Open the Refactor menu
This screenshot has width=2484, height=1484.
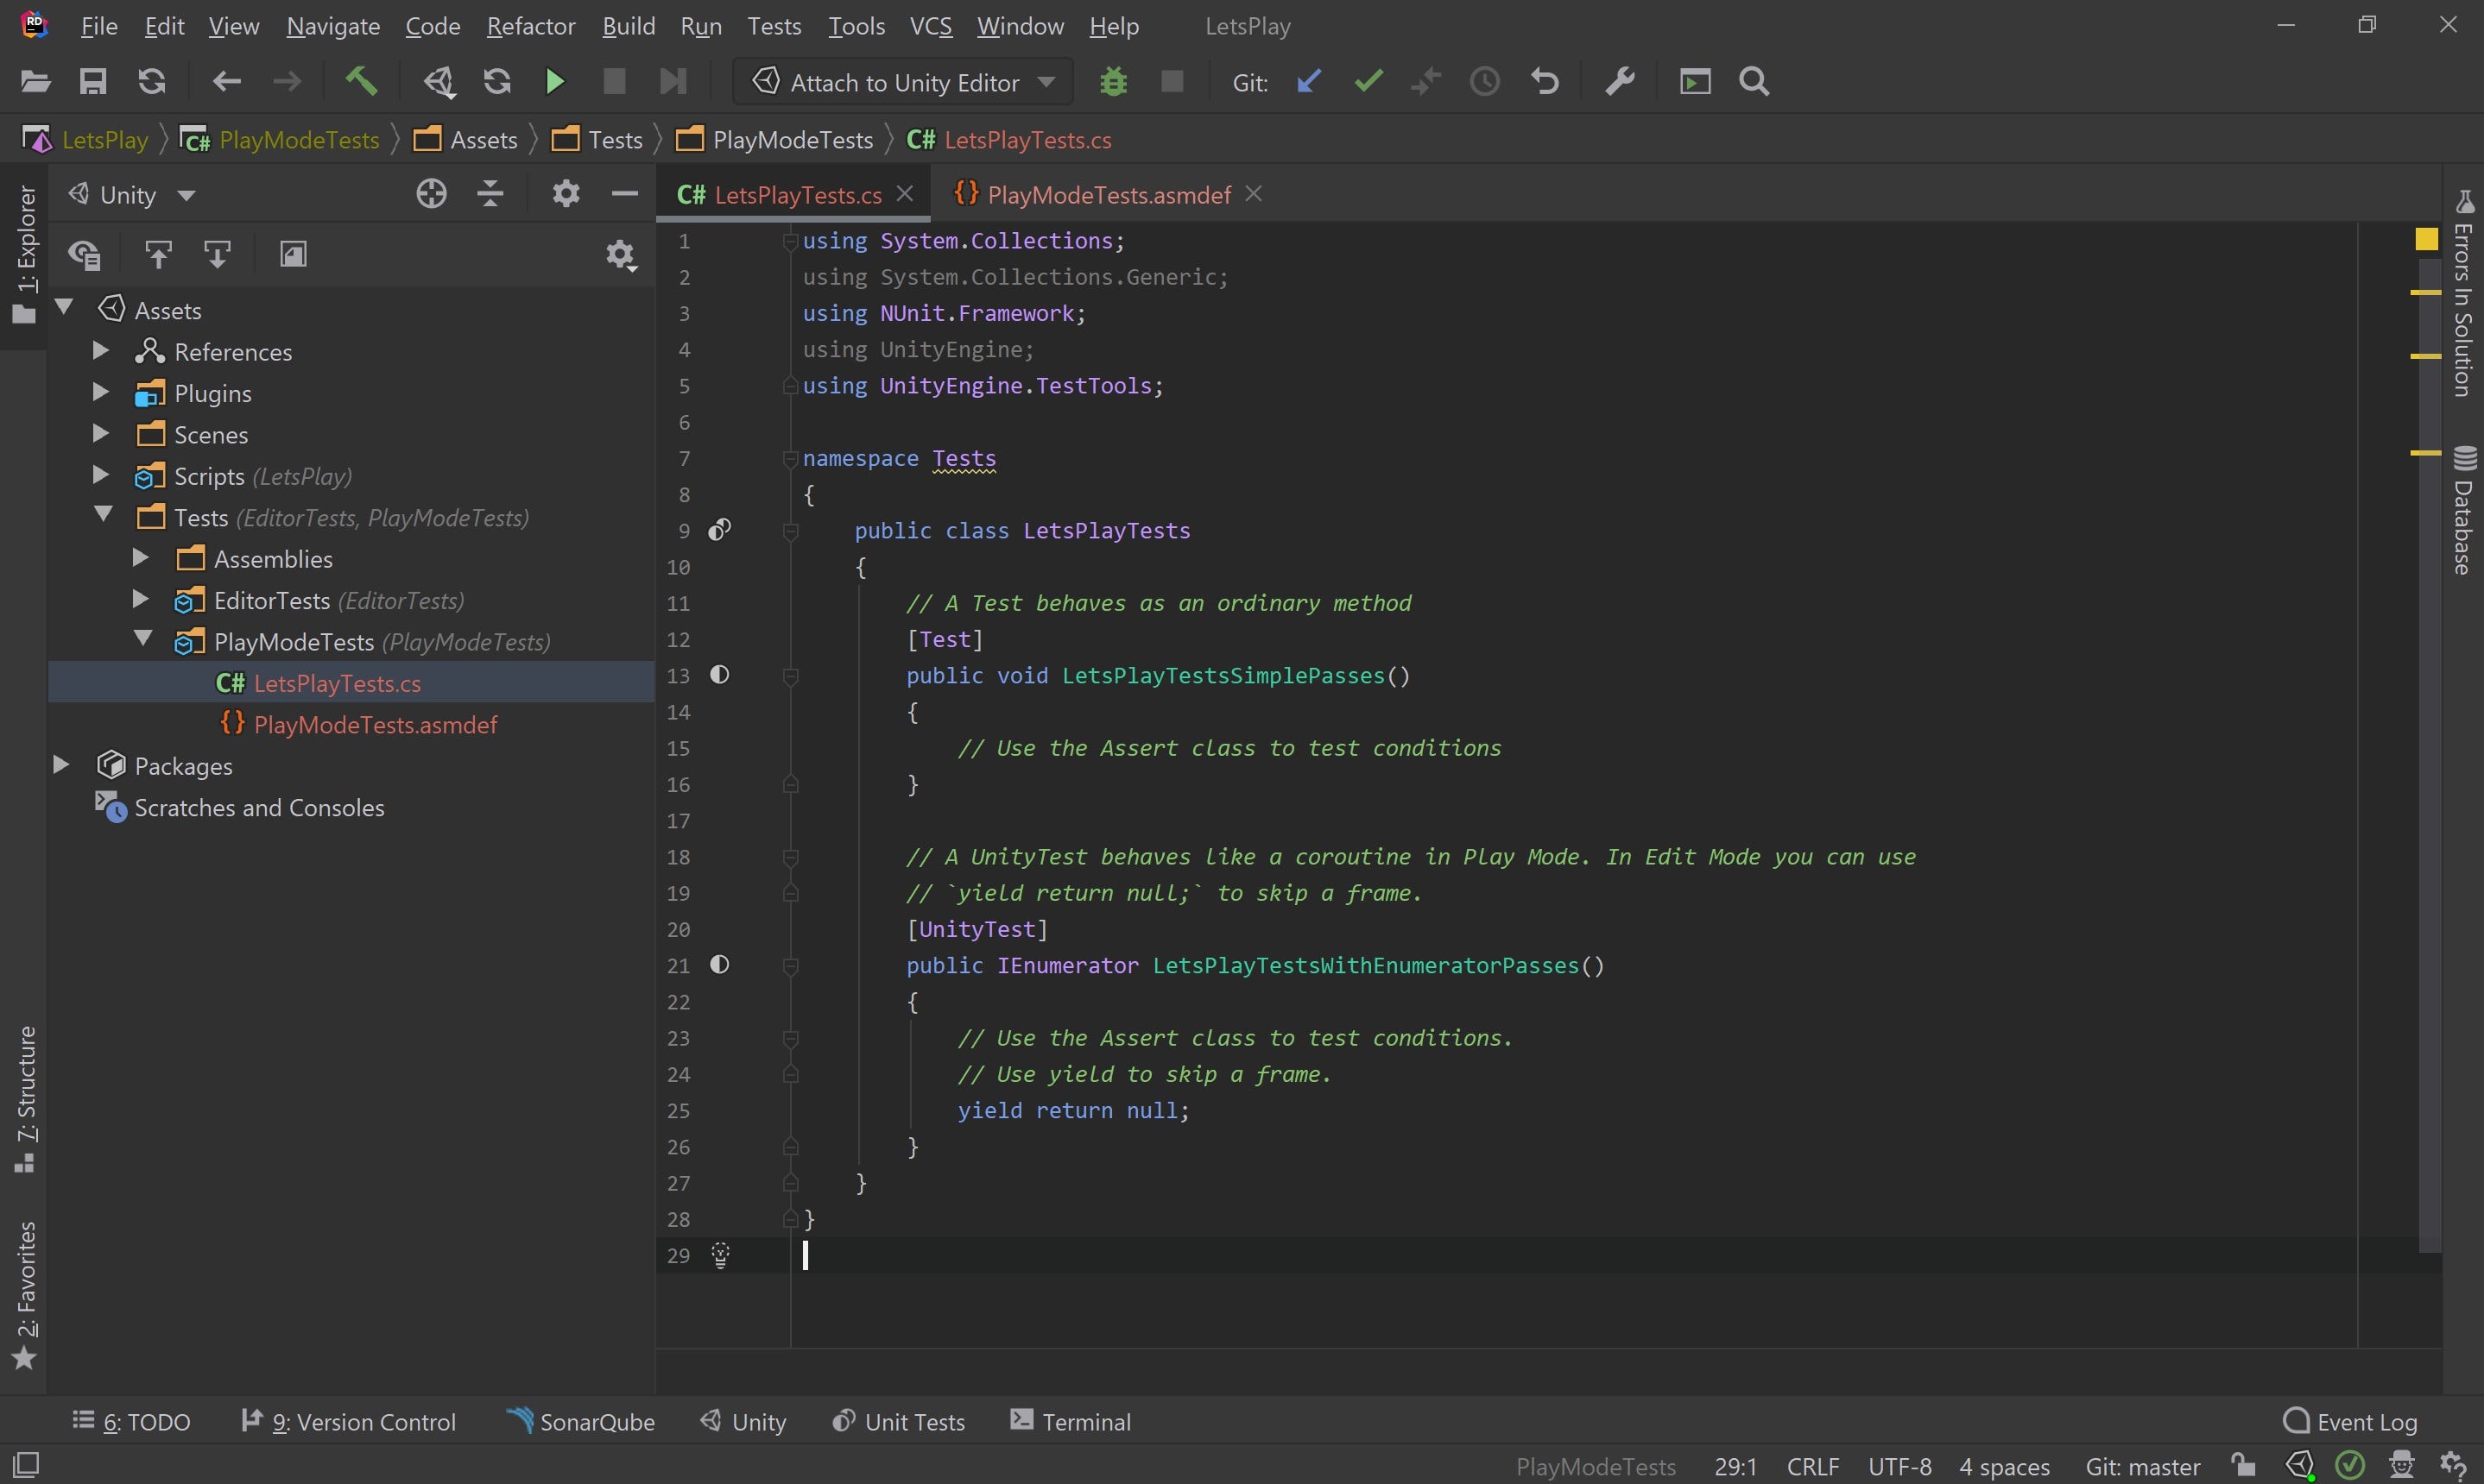(531, 26)
